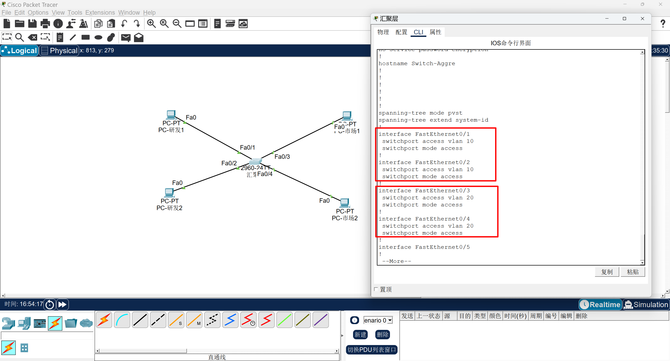Switch to the Physical workspace
670x361 pixels.
tap(59, 50)
